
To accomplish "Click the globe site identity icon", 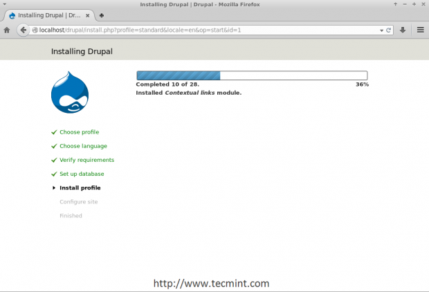I will [x=35, y=30].
